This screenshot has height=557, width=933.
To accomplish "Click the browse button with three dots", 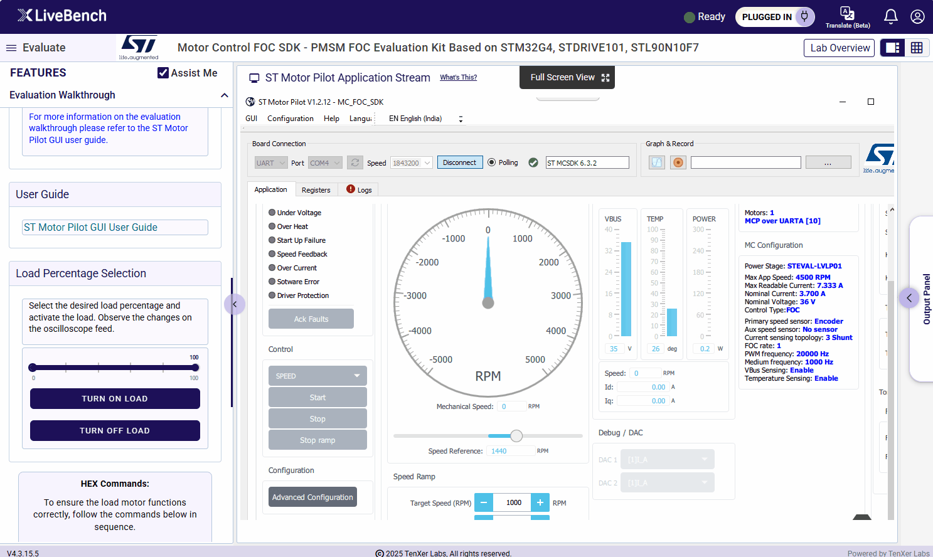I will coord(828,162).
